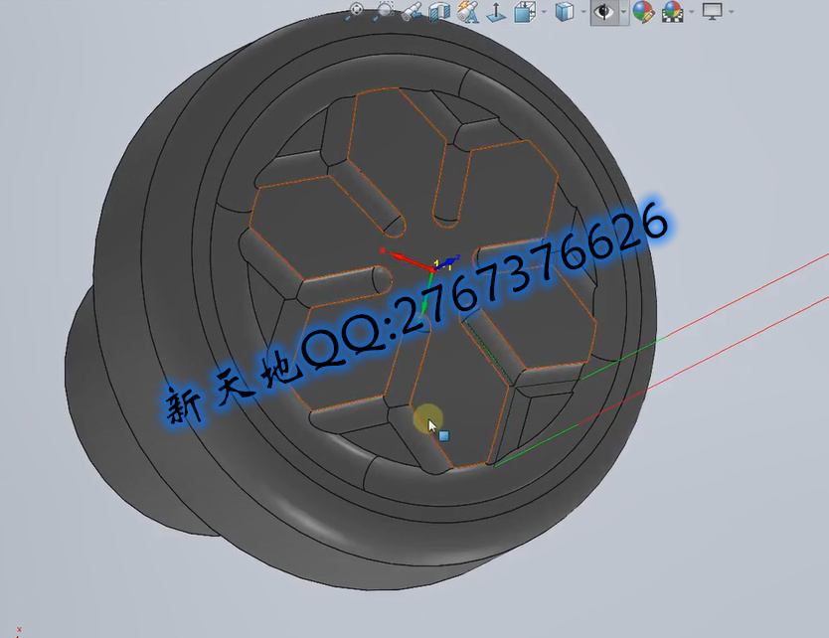This screenshot has height=638, width=829.
Task: Click the blue arrow plane icon
Action: click(496, 12)
